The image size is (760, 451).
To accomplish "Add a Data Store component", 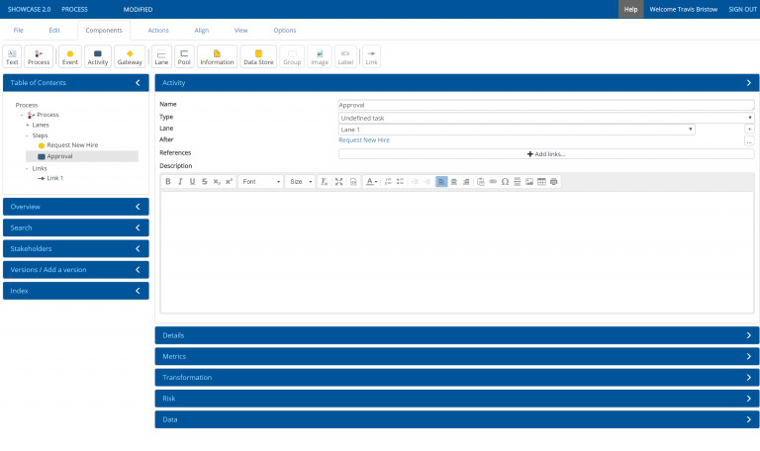I will pos(258,56).
